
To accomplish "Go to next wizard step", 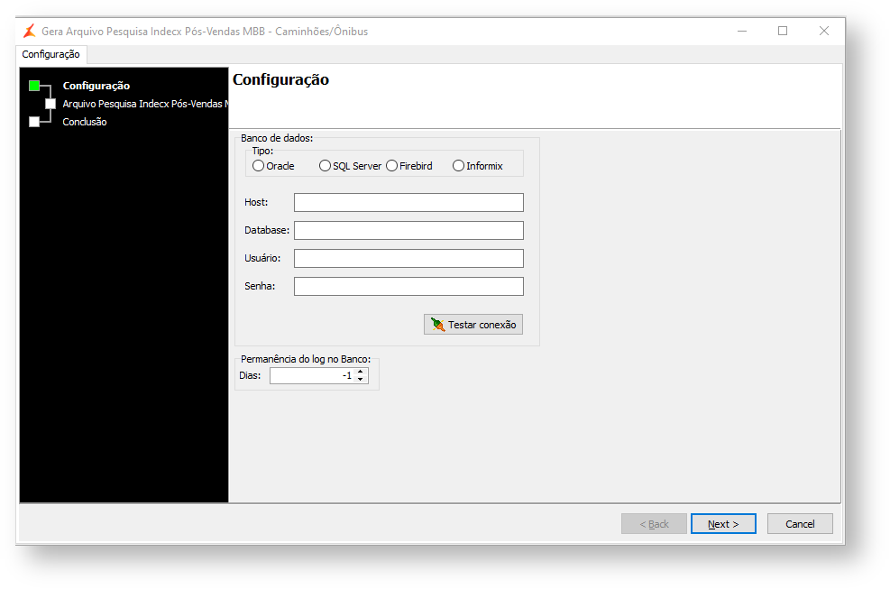I will [723, 524].
